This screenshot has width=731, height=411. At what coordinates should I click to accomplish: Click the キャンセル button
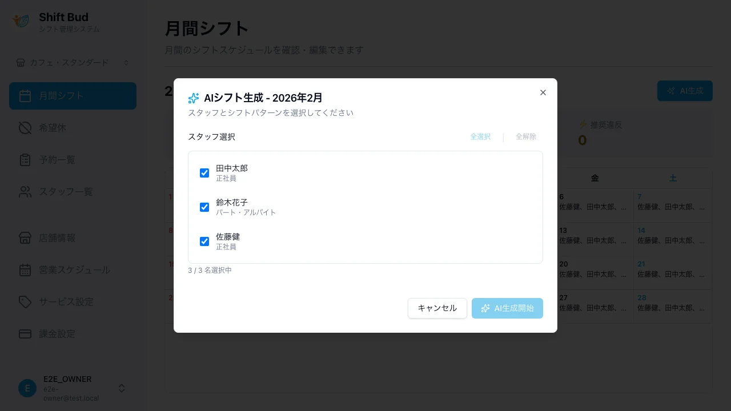tap(437, 308)
